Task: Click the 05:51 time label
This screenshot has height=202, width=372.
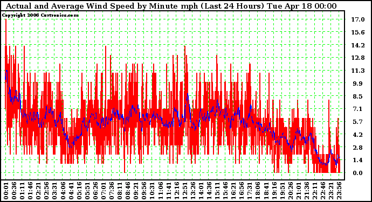Action: pyautogui.click(x=87, y=191)
